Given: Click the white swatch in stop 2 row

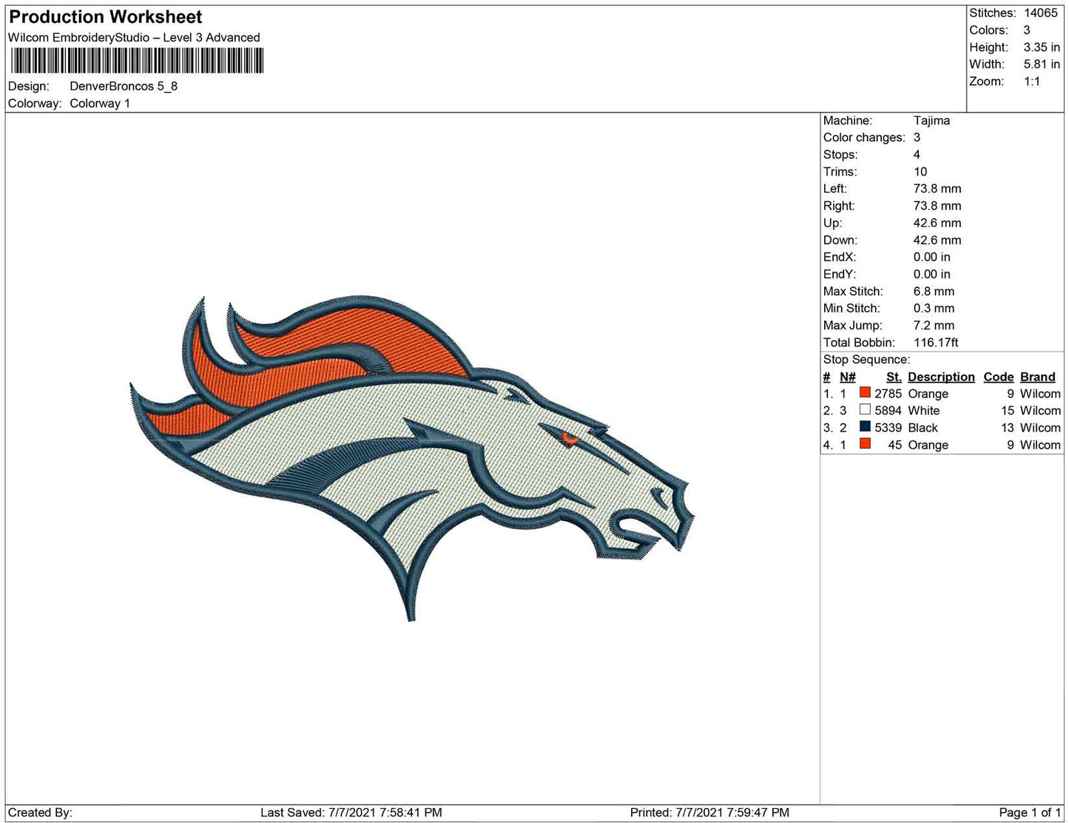Looking at the screenshot, I should pos(865,410).
